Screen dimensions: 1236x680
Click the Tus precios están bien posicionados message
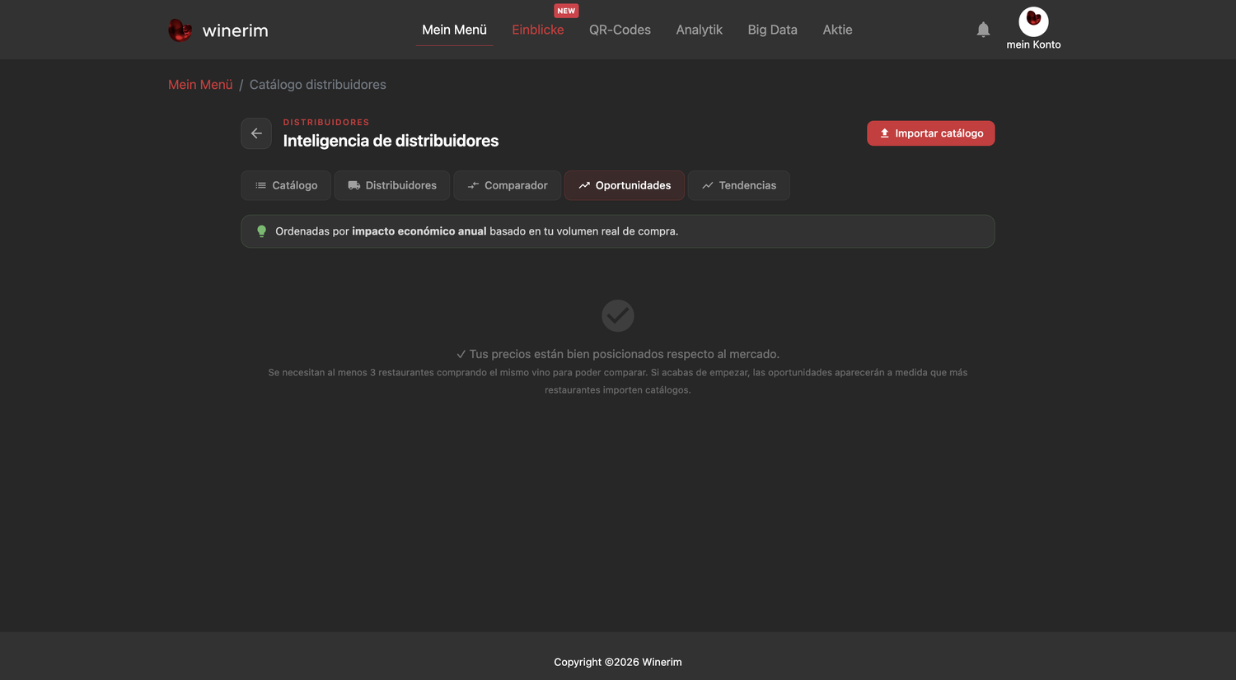click(x=618, y=354)
